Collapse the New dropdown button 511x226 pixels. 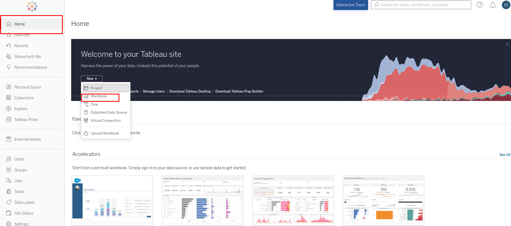pos(92,78)
